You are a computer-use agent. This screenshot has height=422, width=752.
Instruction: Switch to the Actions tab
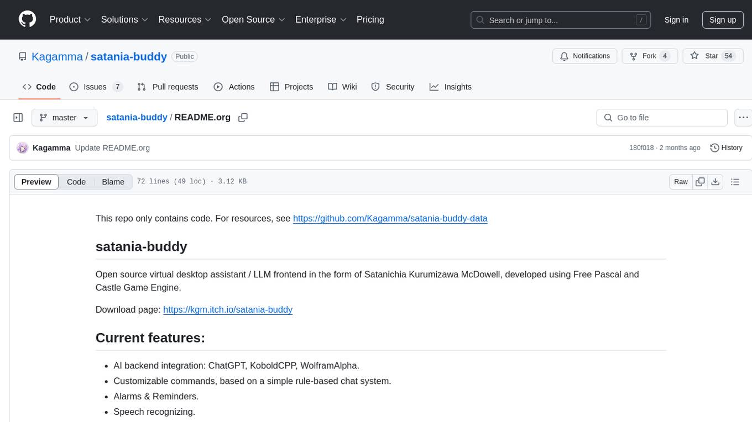coord(234,87)
